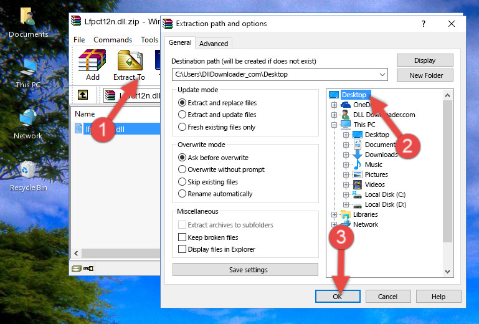Select Extract and update files option
The height and width of the screenshot is (324, 479).
[x=217, y=115]
